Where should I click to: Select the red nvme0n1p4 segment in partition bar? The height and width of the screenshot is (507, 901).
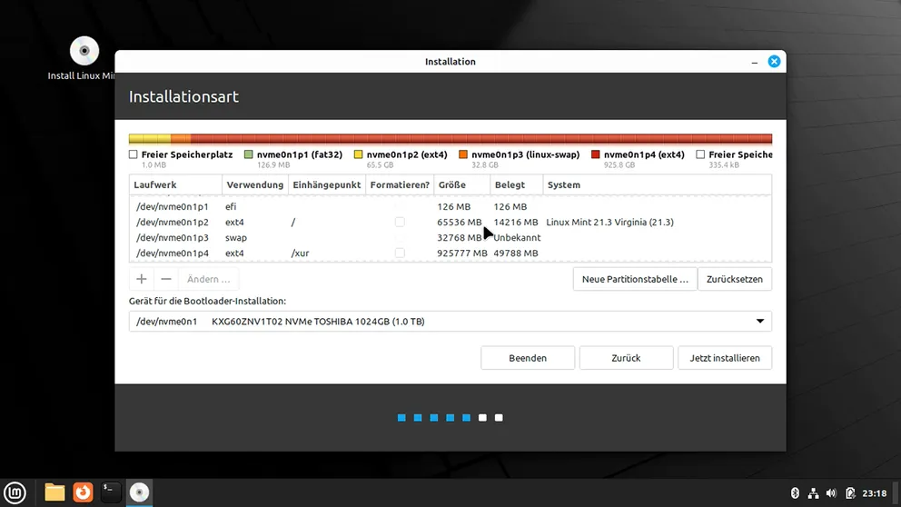(481, 138)
